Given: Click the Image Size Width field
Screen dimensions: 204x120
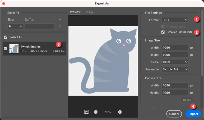Looking at the screenshot, I should tap(175, 48).
